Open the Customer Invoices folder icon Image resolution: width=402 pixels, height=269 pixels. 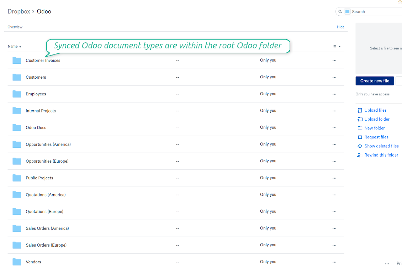17,60
